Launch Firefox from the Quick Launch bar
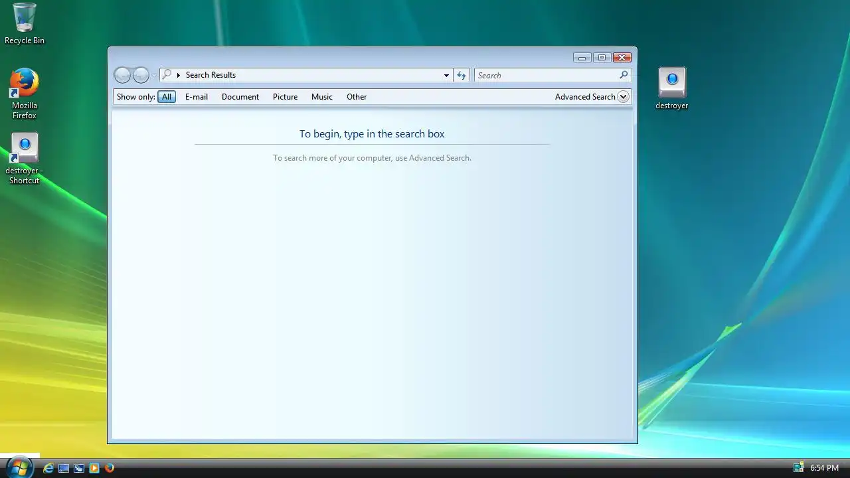Viewport: 850px width, 478px height. click(x=110, y=468)
